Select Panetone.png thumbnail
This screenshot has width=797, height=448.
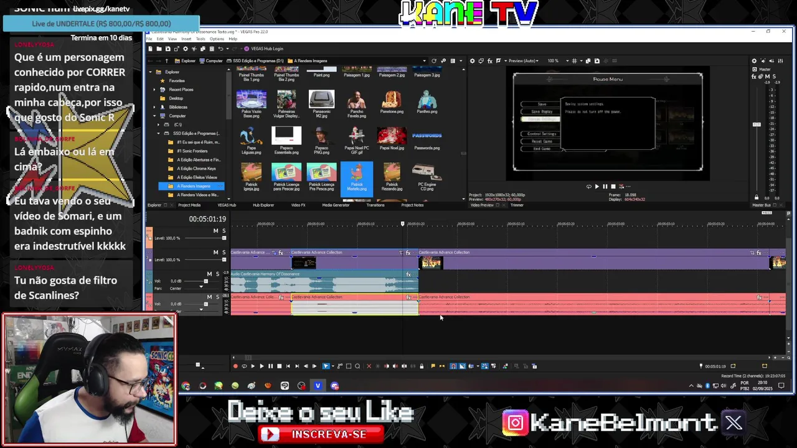click(x=392, y=103)
